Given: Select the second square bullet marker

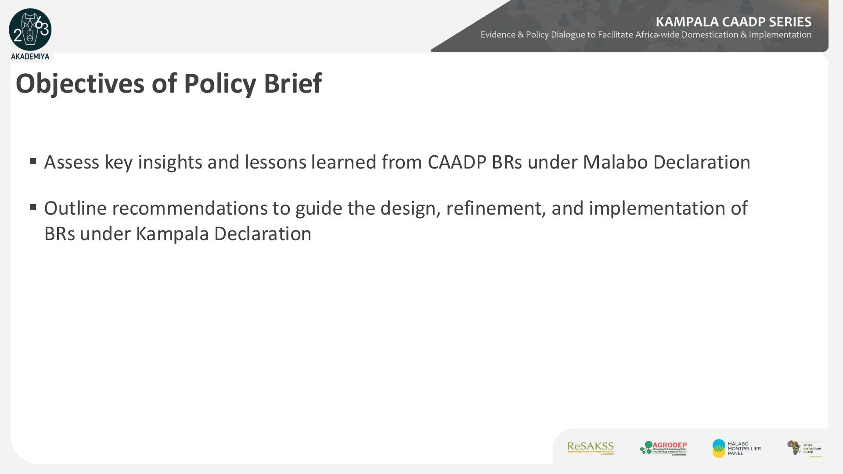Looking at the screenshot, I should click(x=33, y=207).
